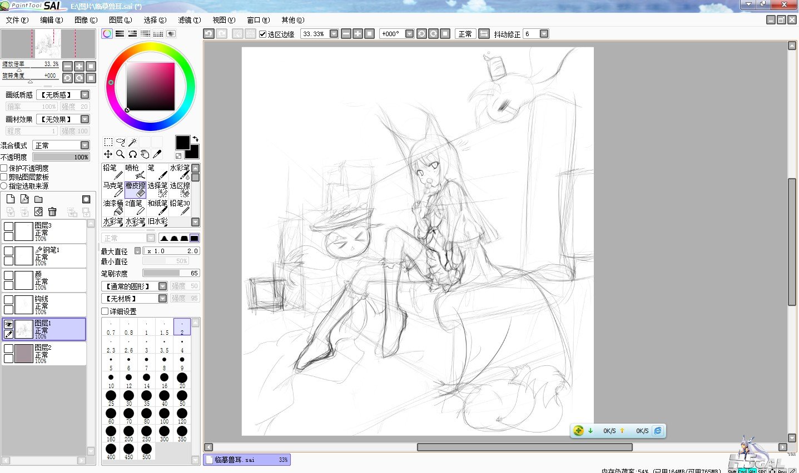
Task: Select the eyedropper color picker tool
Action: point(157,154)
